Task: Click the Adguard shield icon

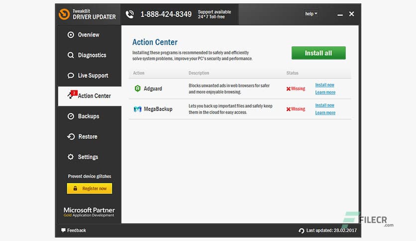Action: point(137,89)
